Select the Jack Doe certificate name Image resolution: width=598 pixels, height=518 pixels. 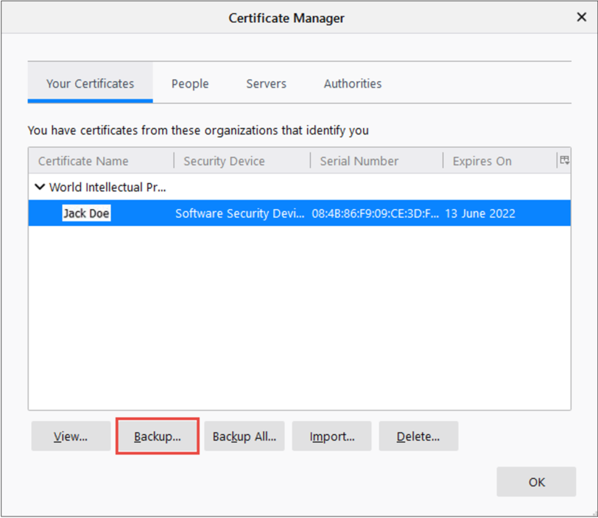[x=86, y=214]
